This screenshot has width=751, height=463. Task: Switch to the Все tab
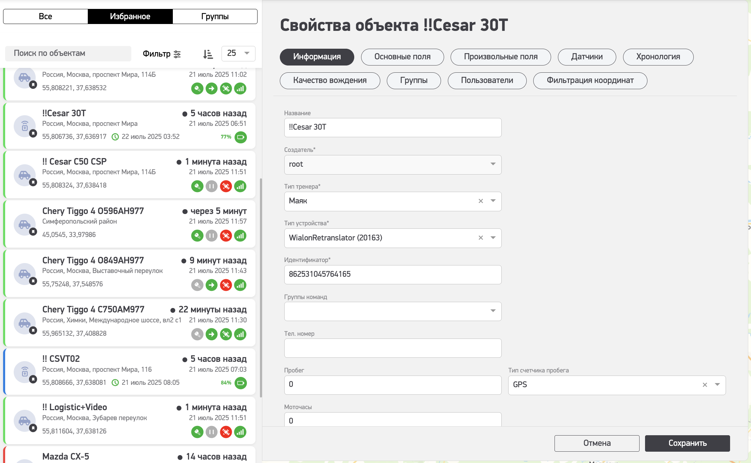(46, 16)
